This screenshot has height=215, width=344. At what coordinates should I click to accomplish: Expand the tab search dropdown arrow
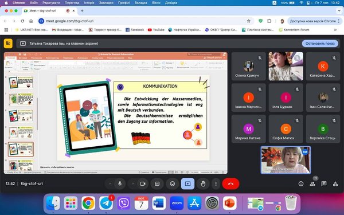pos(339,10)
